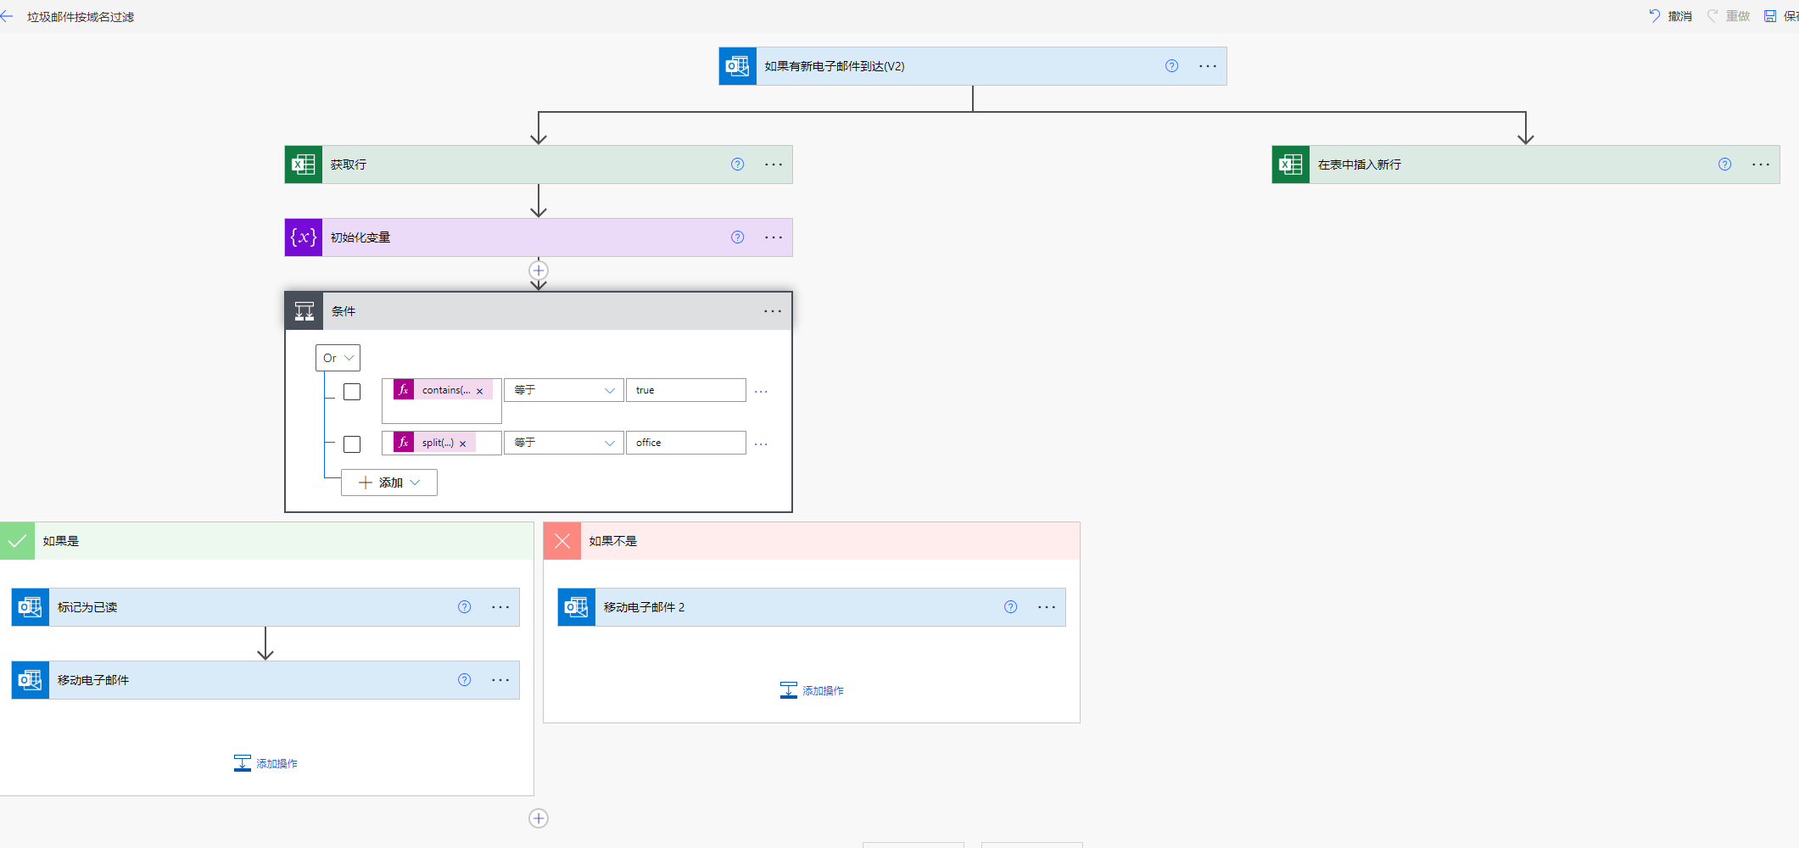Open the ellipsis menu of the 移动电子邮件 step
1799x848 pixels.
500,680
